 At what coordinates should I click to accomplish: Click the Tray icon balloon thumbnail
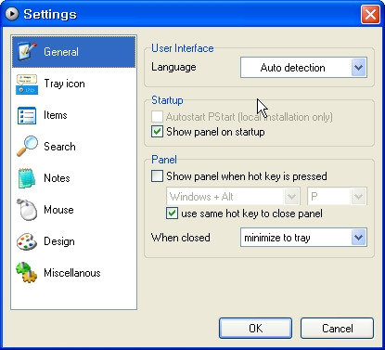[x=27, y=84]
